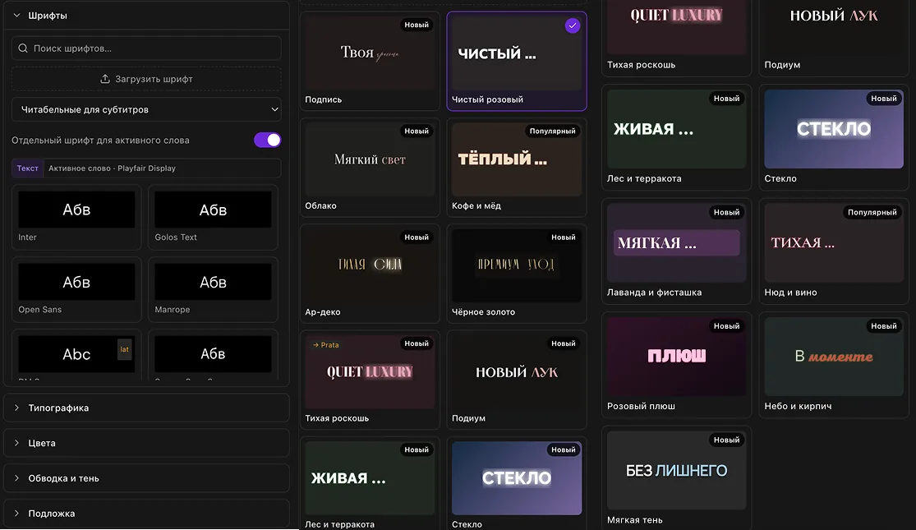Apply the Подпись style preset
This screenshot has width=916, height=530.
click(x=370, y=62)
